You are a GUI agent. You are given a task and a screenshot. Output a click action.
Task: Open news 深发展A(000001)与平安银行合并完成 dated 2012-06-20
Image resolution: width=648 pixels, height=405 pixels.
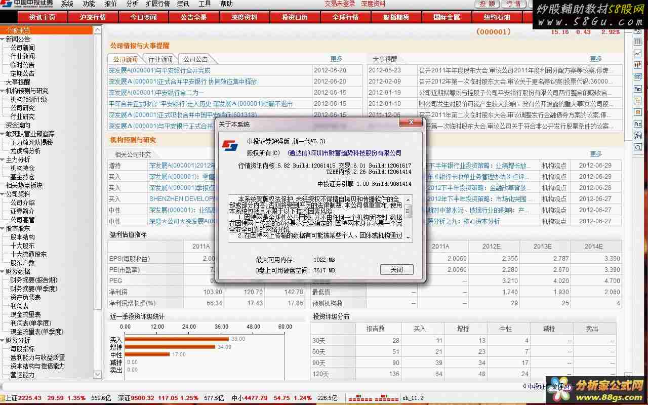159,70
